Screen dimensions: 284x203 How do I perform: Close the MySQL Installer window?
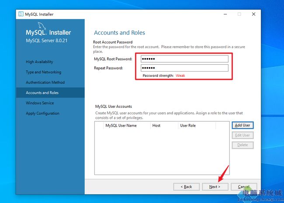(253, 14)
